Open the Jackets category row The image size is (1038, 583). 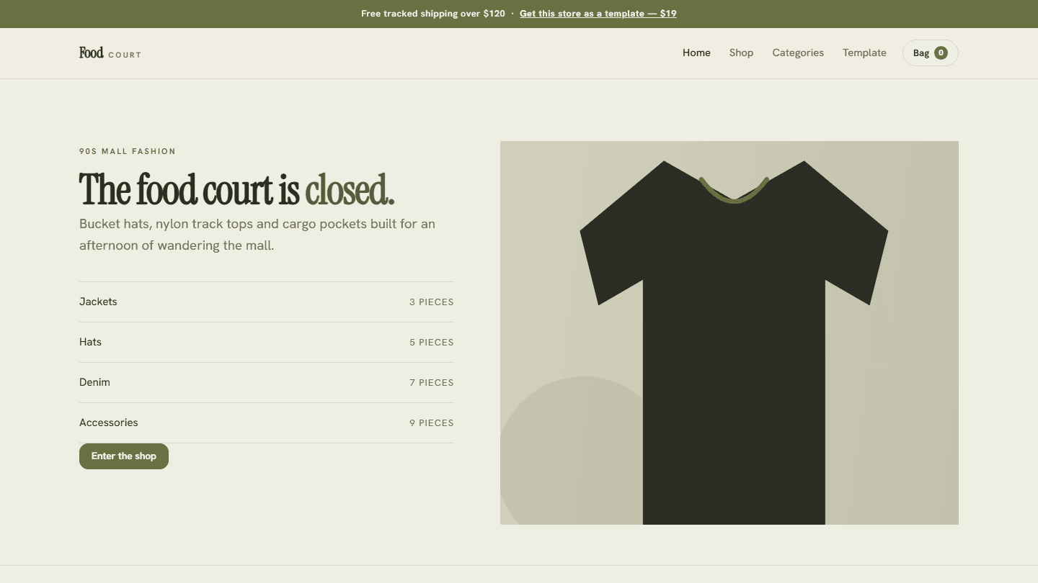pos(267,302)
